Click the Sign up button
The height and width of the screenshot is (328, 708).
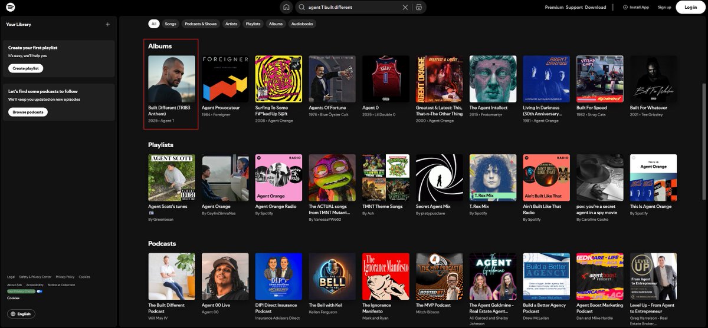point(664,7)
